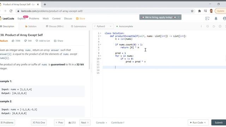This screenshot has width=226, height=127.
Task: Close the Product of Array Except Self tab
Action: click(x=38, y=5)
